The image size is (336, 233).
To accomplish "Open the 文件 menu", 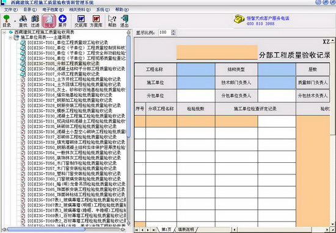I will click(x=11, y=10).
